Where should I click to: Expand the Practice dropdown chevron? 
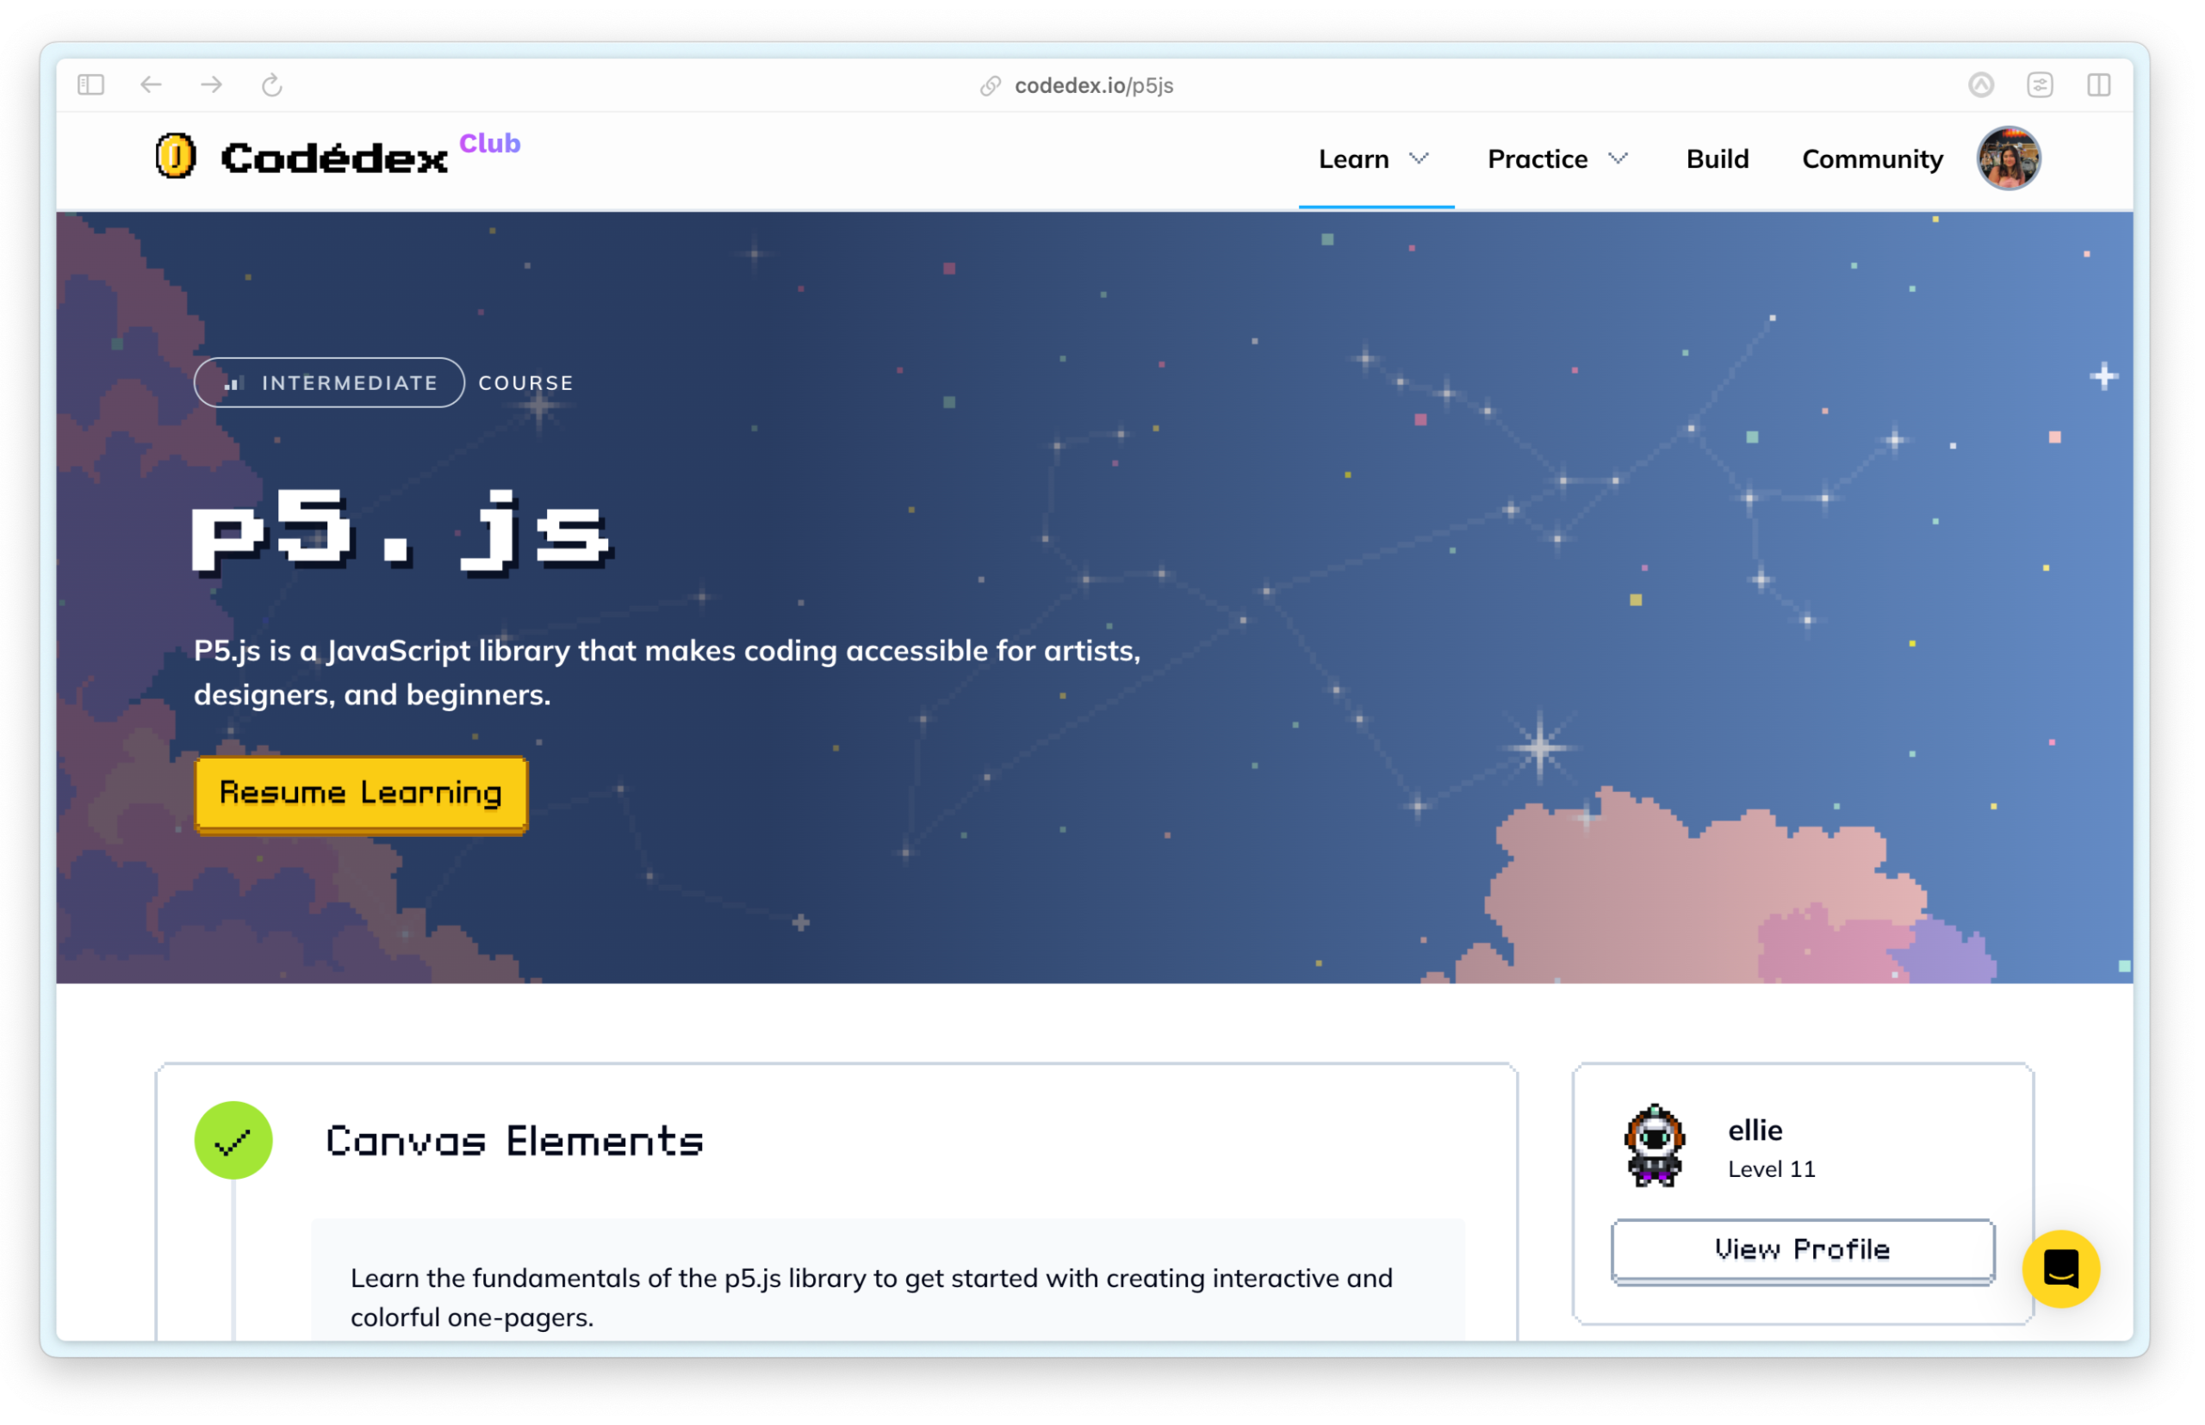1616,158
